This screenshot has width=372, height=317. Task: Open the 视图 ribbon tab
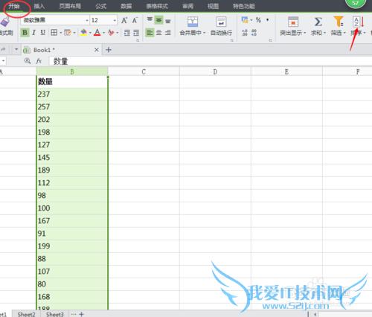pyautogui.click(x=213, y=6)
